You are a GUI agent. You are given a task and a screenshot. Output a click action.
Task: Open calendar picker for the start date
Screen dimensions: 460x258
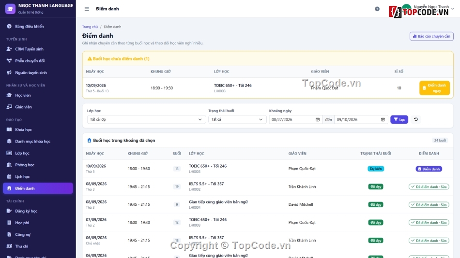[x=318, y=119]
